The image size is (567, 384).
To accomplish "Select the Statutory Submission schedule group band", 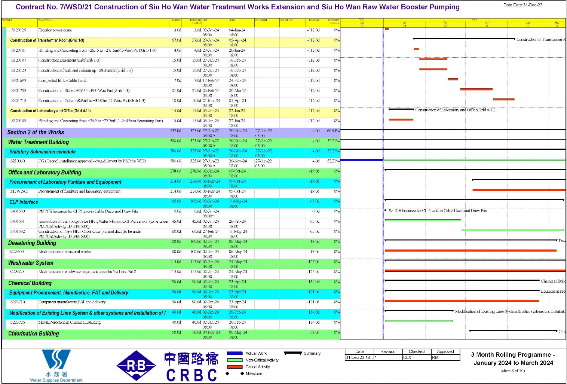I will point(172,153).
